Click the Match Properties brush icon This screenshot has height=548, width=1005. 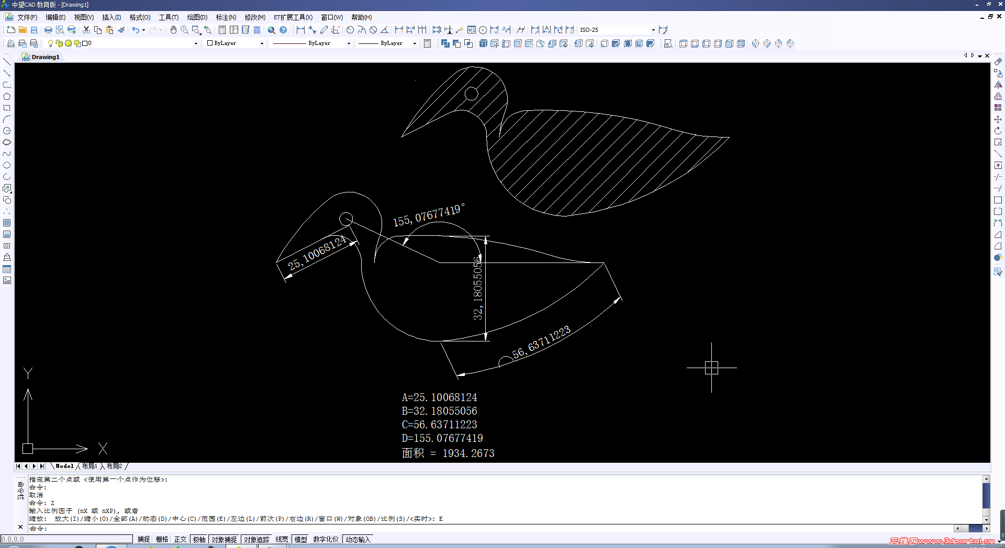(x=121, y=30)
